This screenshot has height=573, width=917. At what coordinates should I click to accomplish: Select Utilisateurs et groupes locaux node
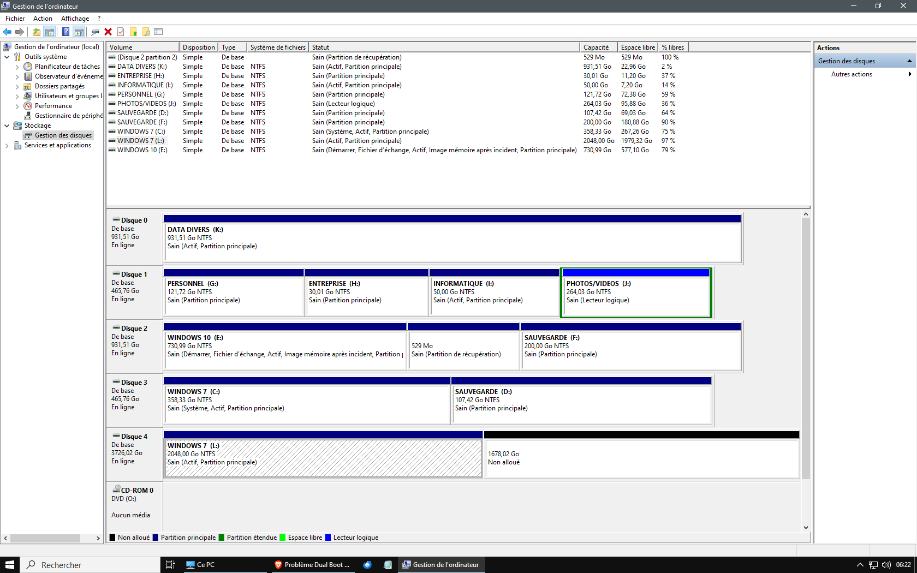(69, 96)
